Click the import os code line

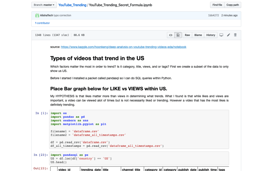(59, 113)
